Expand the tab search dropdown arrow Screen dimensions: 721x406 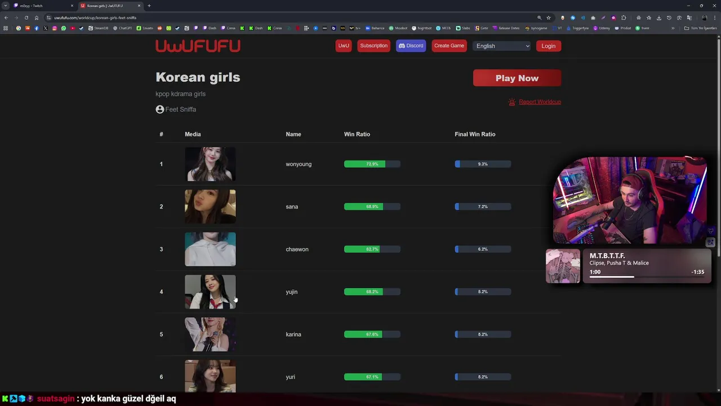click(x=5, y=6)
